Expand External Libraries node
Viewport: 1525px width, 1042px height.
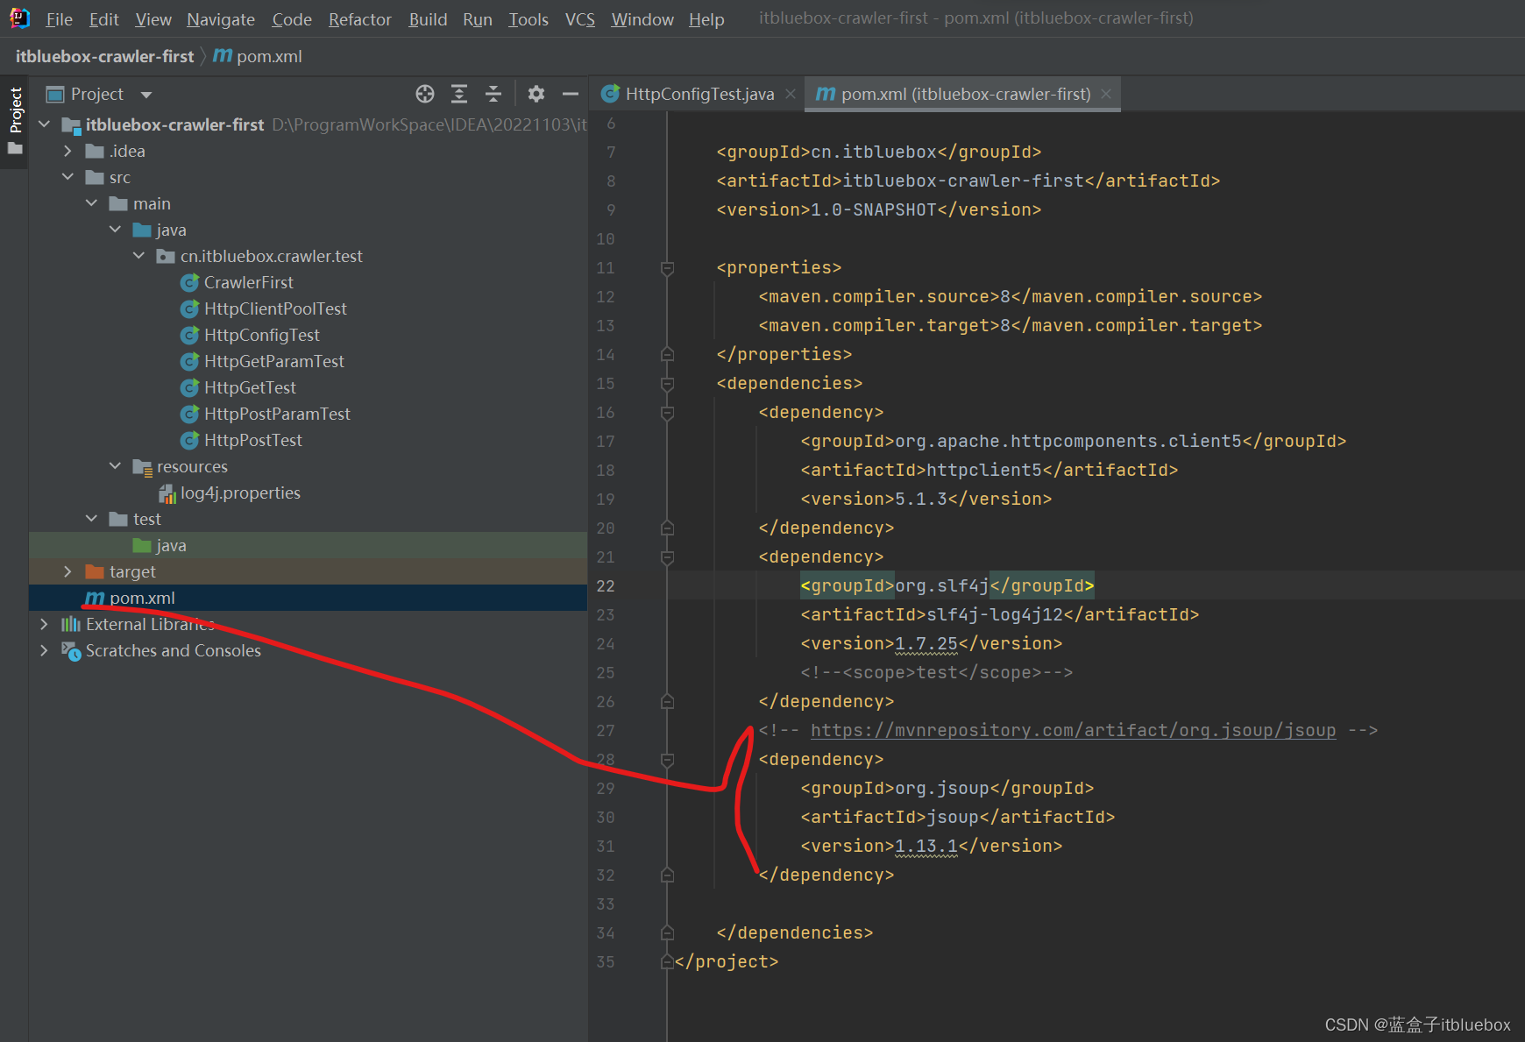tap(44, 624)
